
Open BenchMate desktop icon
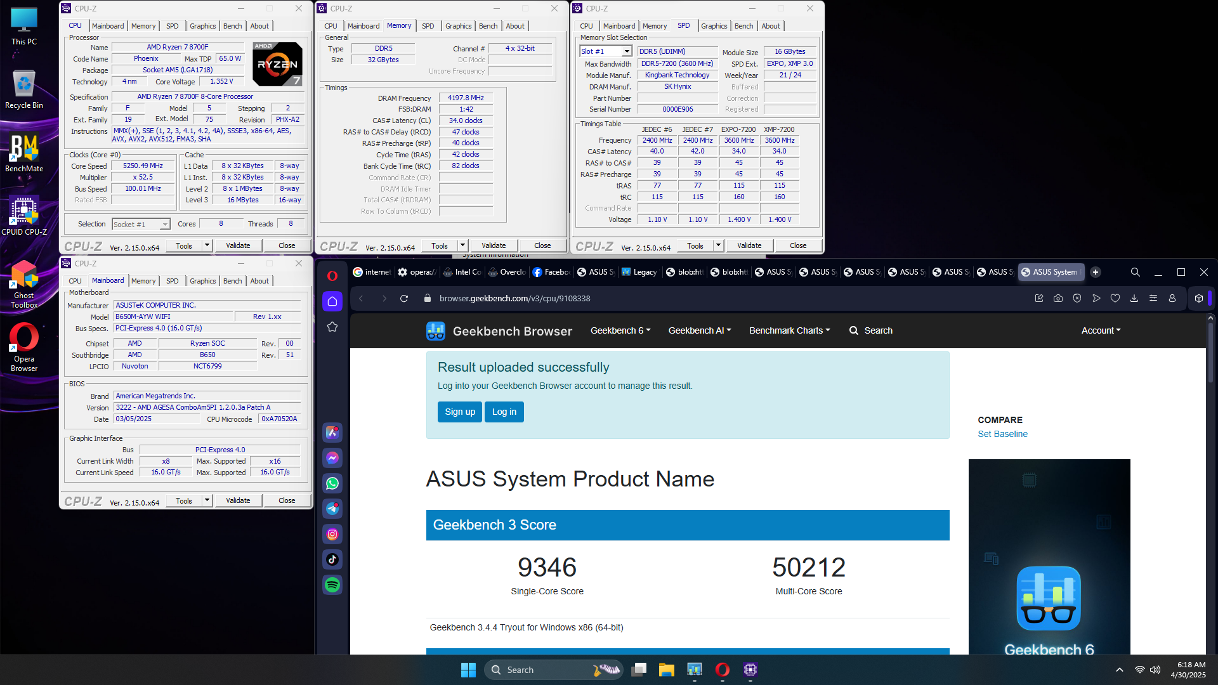(x=24, y=153)
